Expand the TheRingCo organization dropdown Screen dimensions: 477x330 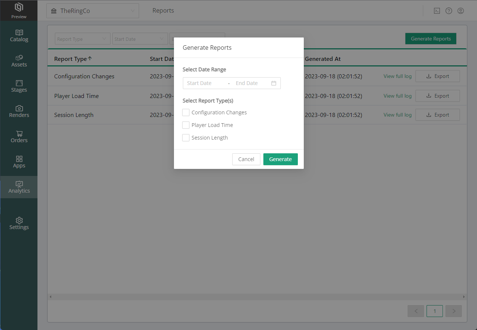tap(92, 11)
